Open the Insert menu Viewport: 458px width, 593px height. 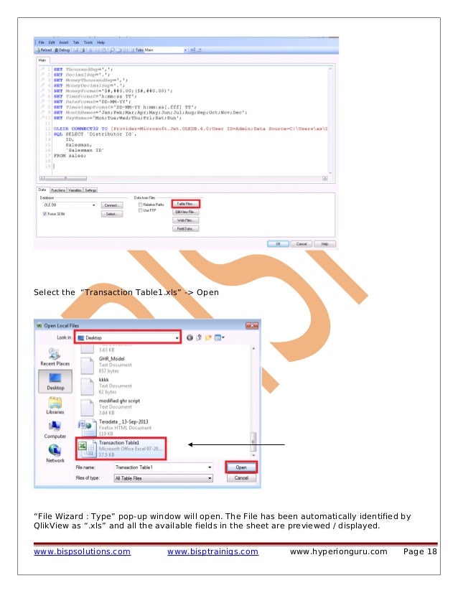point(64,42)
